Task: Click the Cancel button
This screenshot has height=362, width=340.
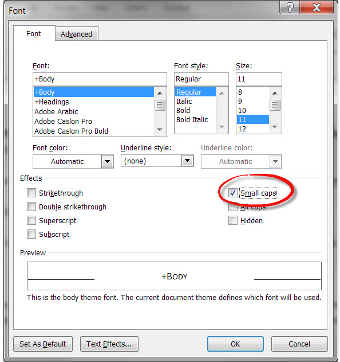Action: point(299,344)
